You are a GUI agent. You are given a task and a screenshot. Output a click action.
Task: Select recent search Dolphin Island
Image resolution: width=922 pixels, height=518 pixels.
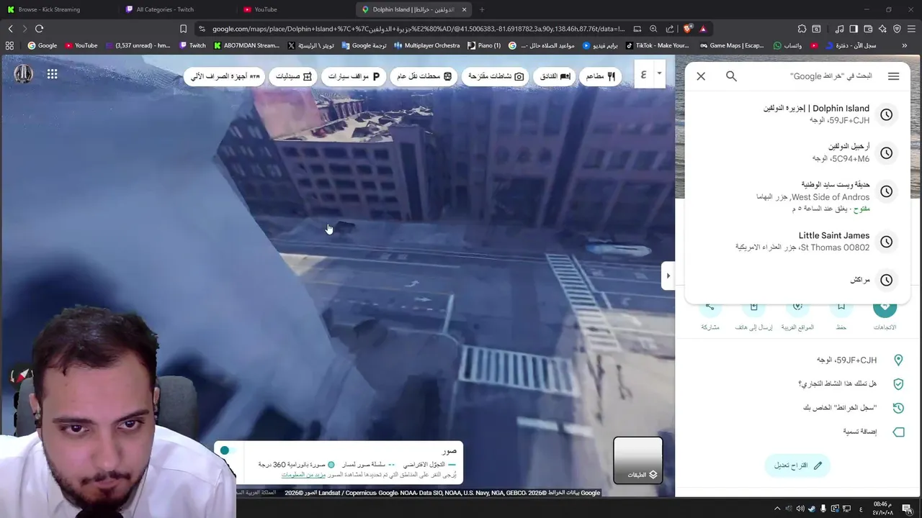click(x=797, y=114)
